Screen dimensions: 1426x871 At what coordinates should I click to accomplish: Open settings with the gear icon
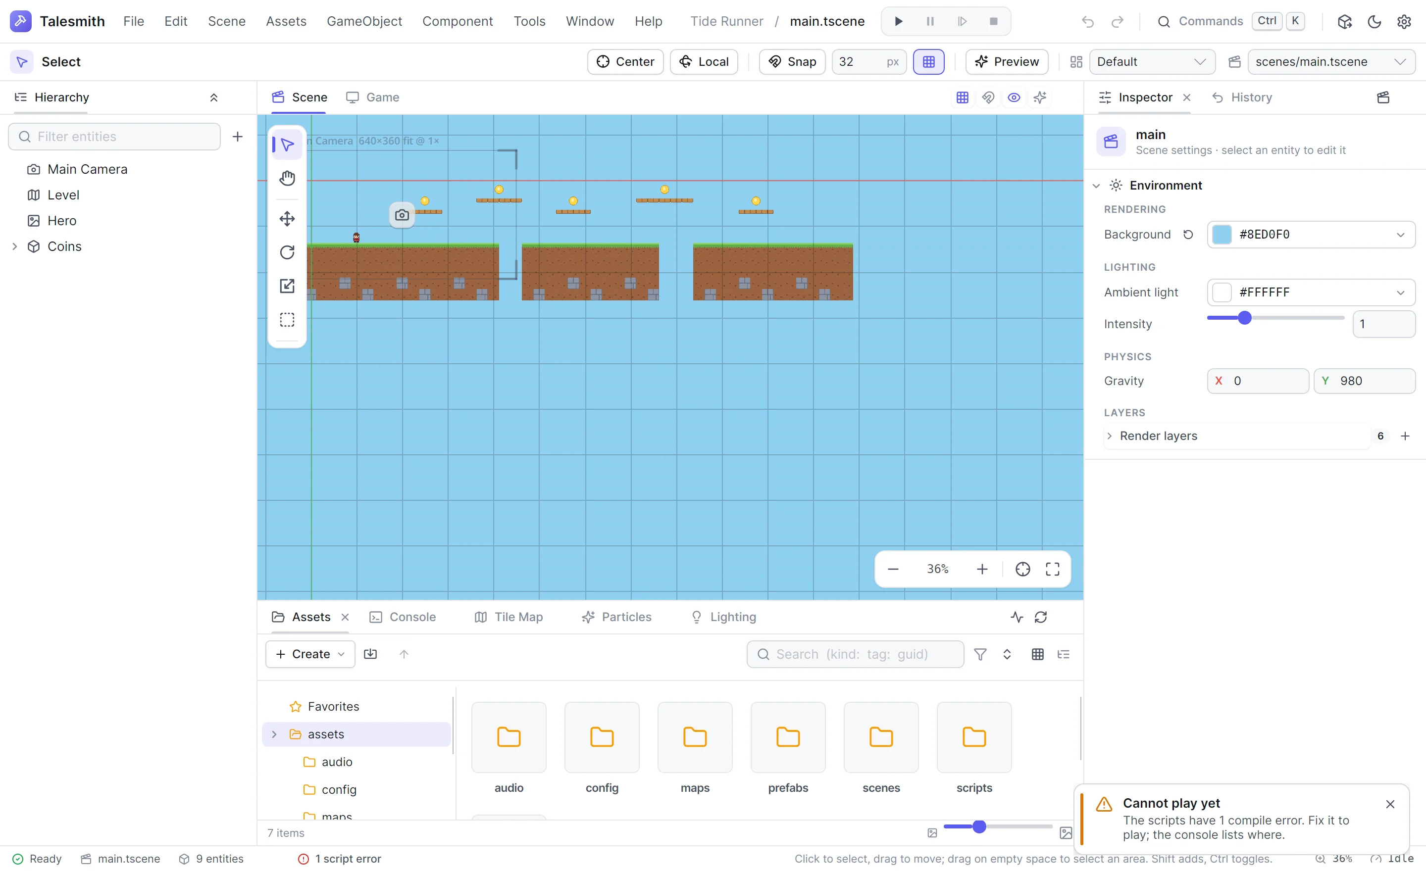[x=1404, y=21]
